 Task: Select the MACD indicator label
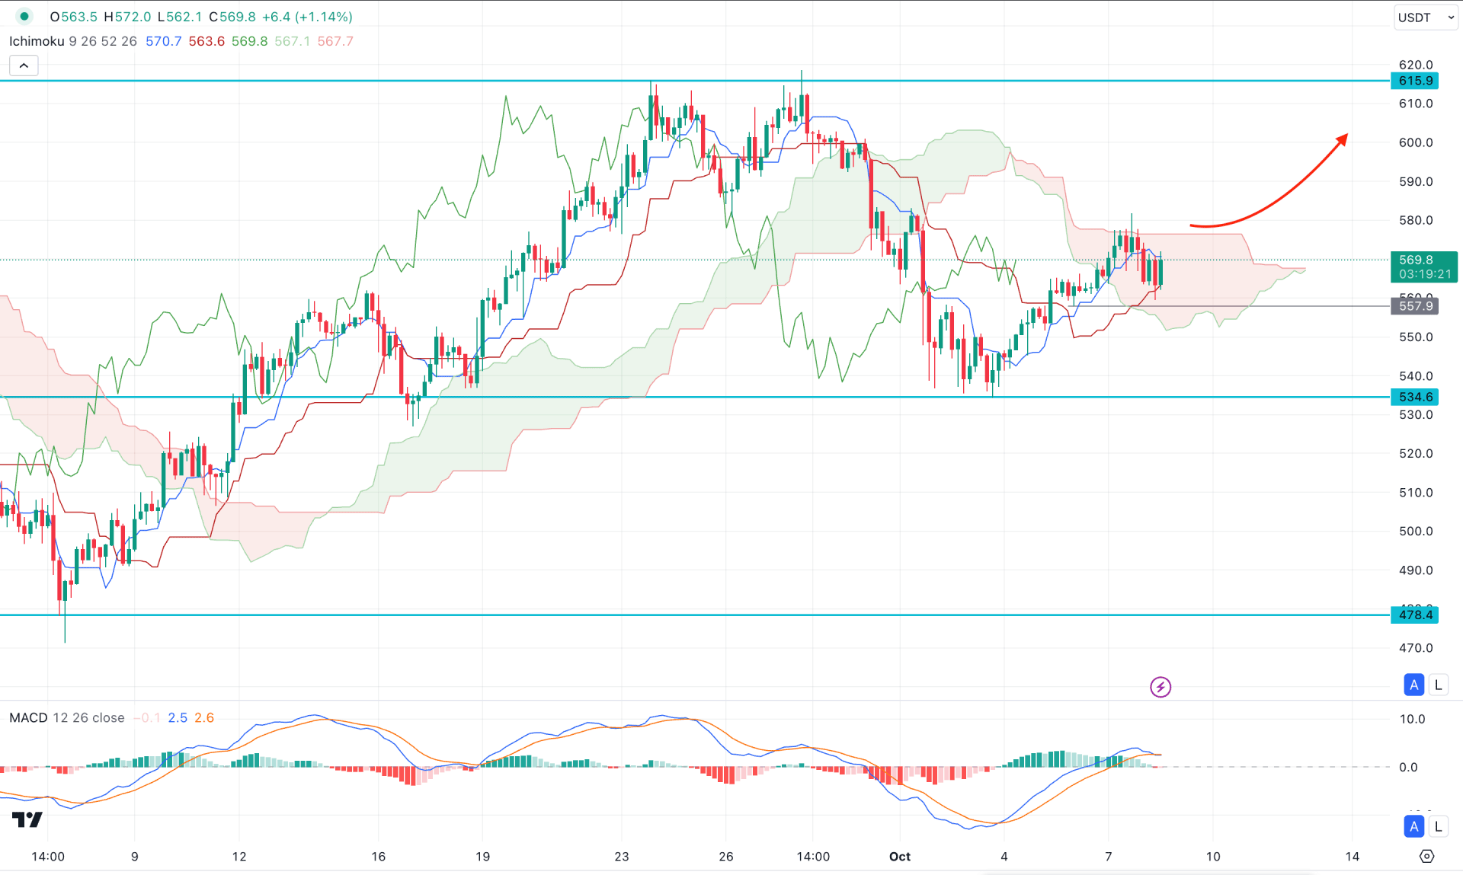pyautogui.click(x=28, y=717)
